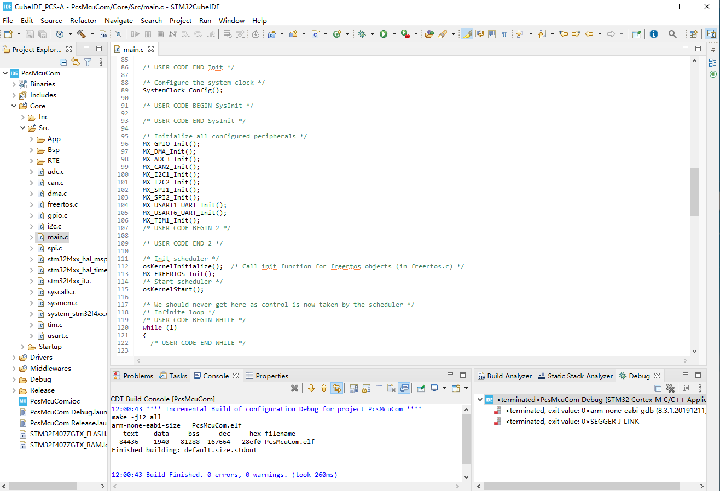The height and width of the screenshot is (491, 720).
Task: Click the Build hammer icon
Action: pyautogui.click(x=82, y=34)
